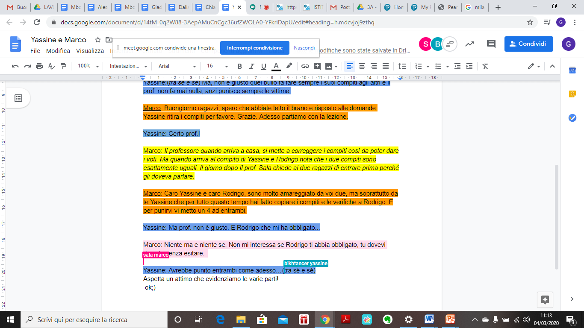The width and height of the screenshot is (584, 328).
Task: Toggle bold formatting
Action: (239, 66)
